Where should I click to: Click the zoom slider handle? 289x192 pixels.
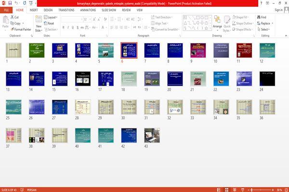click(x=251, y=190)
